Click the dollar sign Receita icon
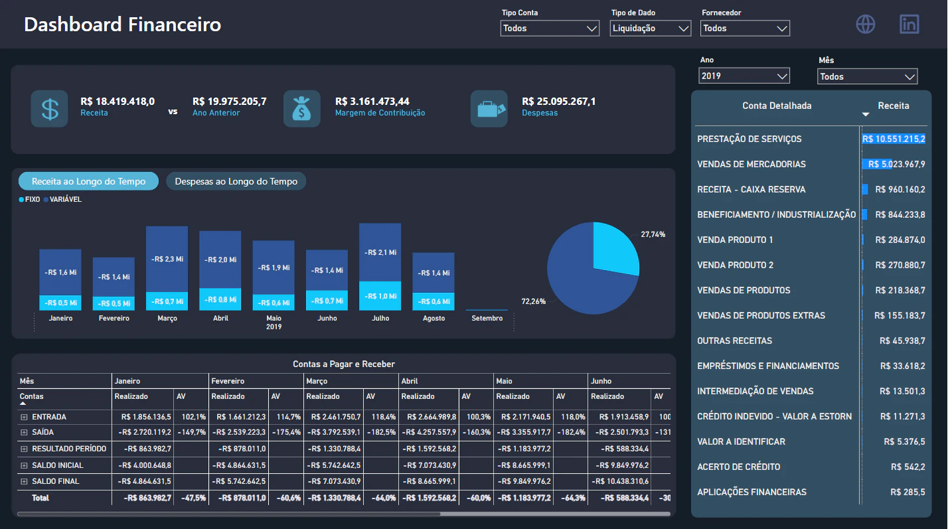 [x=49, y=108]
